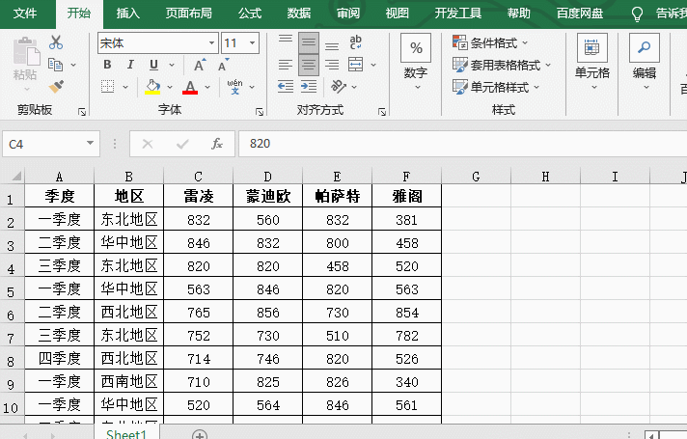Screen dimensions: 687x439
Task: Toggle middle vertical alignment
Action: pos(309,42)
